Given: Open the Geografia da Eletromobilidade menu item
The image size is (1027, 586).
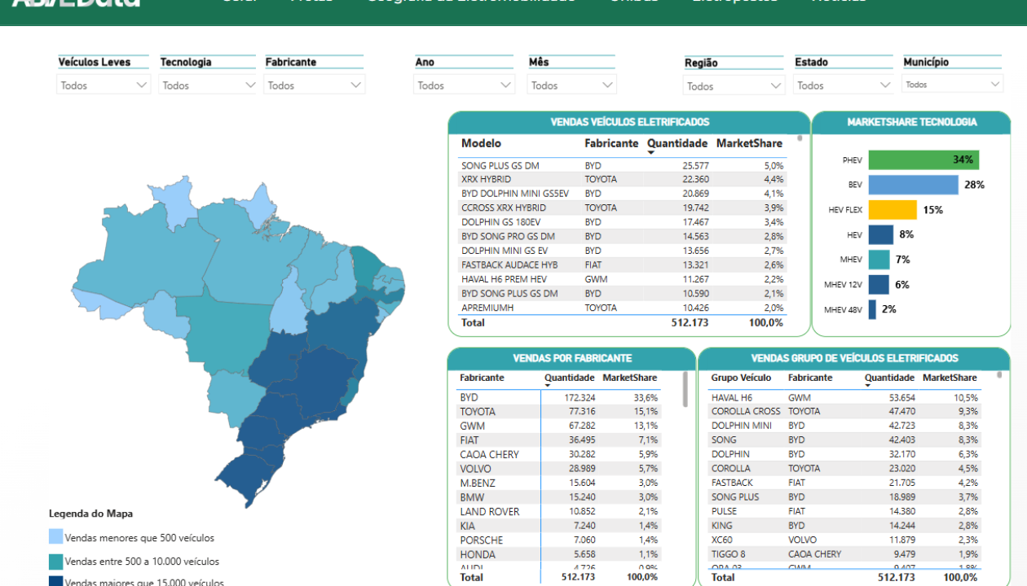Looking at the screenshot, I should click(470, 2).
